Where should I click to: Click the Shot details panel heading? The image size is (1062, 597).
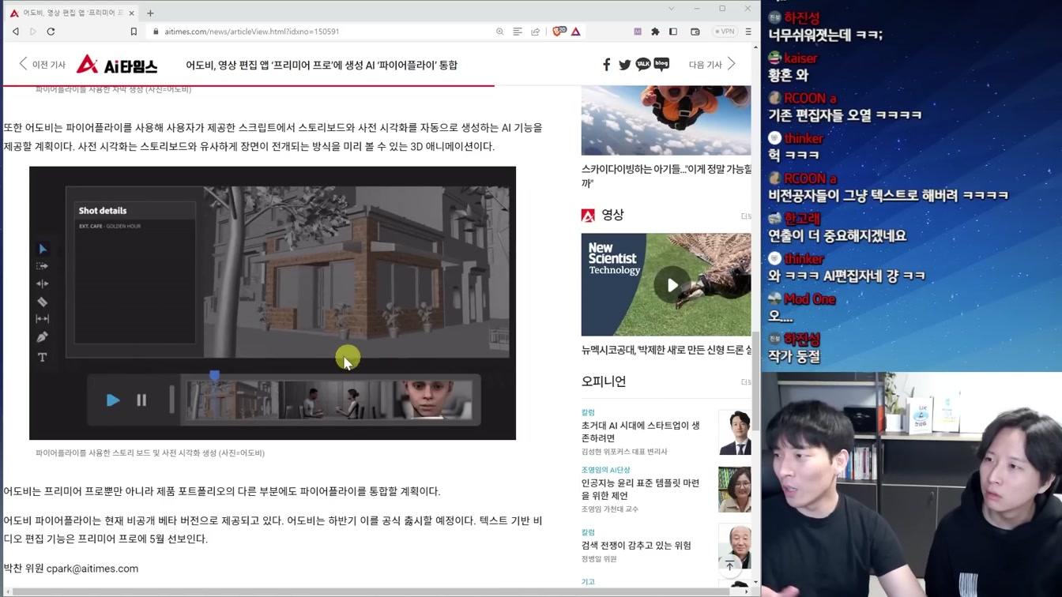click(x=103, y=211)
